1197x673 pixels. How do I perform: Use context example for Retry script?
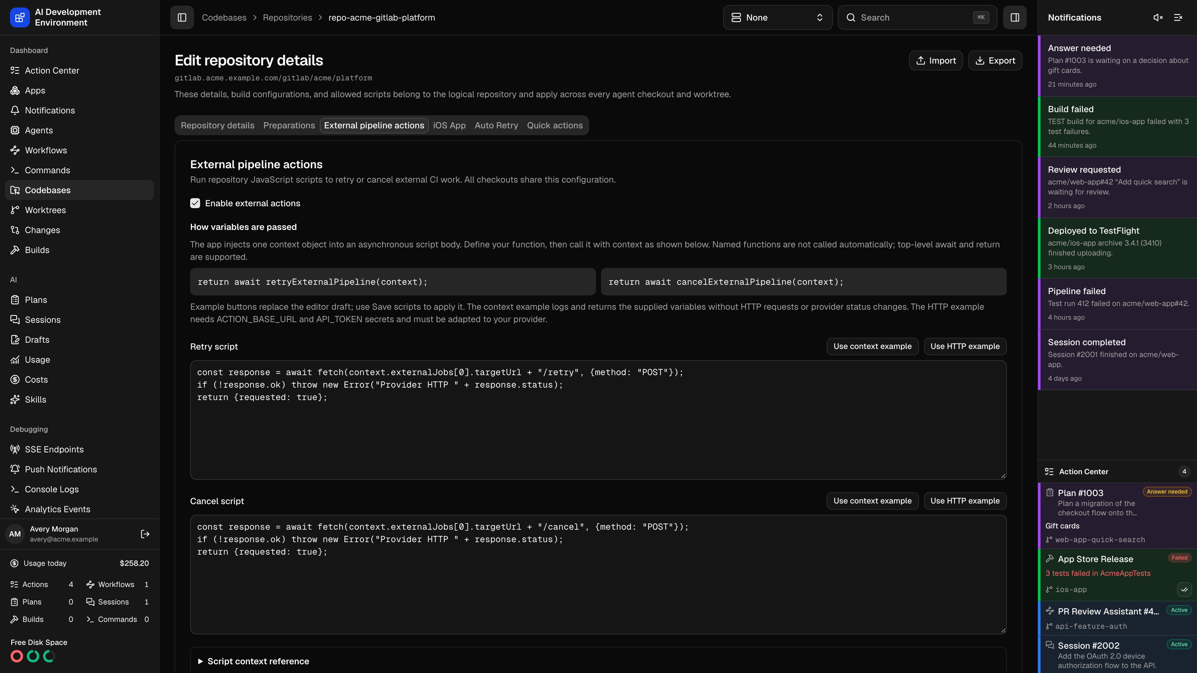tap(872, 346)
